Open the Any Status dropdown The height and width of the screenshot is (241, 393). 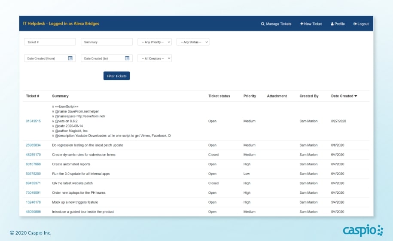pos(193,42)
